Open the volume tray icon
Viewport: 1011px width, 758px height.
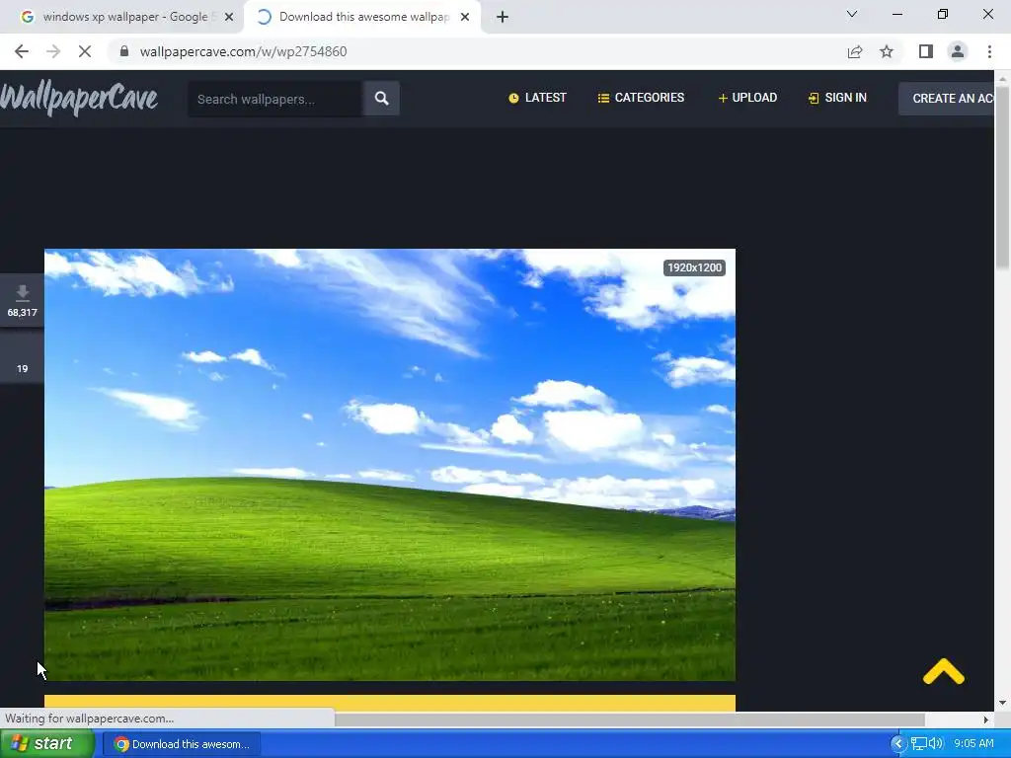pyautogui.click(x=936, y=744)
